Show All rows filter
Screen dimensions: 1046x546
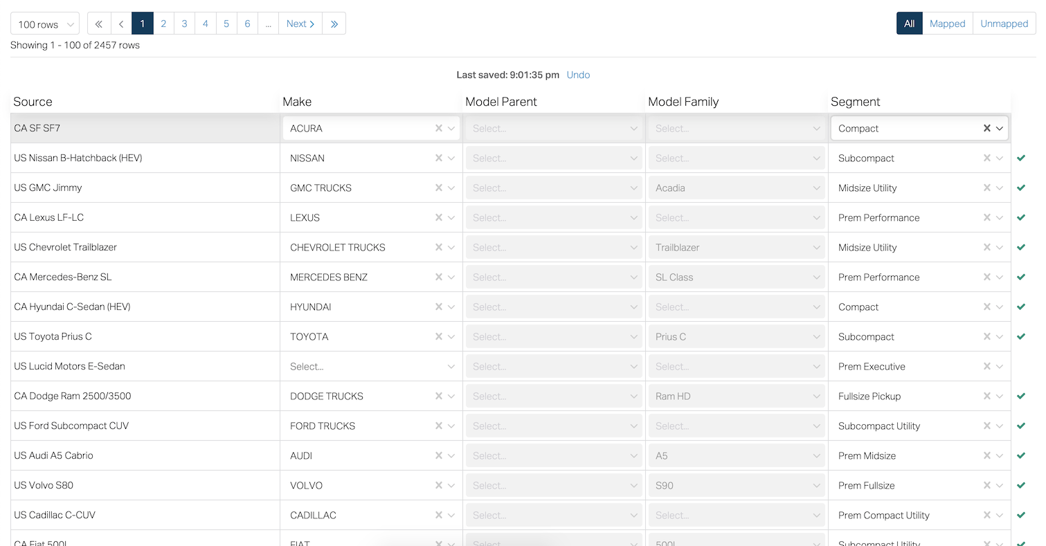point(909,24)
